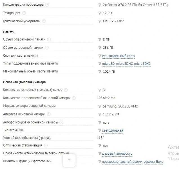Open help tooltip for Техпроцесс
179x169 pixels.
pos(24,13)
